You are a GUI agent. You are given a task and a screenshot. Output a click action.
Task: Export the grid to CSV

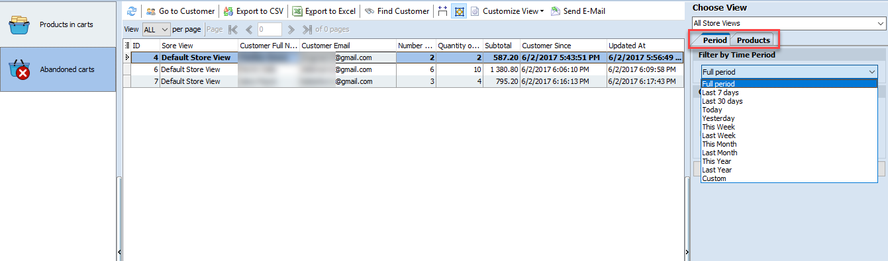[x=254, y=11]
